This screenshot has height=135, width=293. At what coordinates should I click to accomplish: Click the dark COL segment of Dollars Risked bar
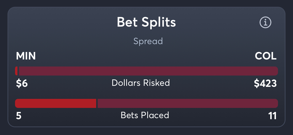(148, 71)
